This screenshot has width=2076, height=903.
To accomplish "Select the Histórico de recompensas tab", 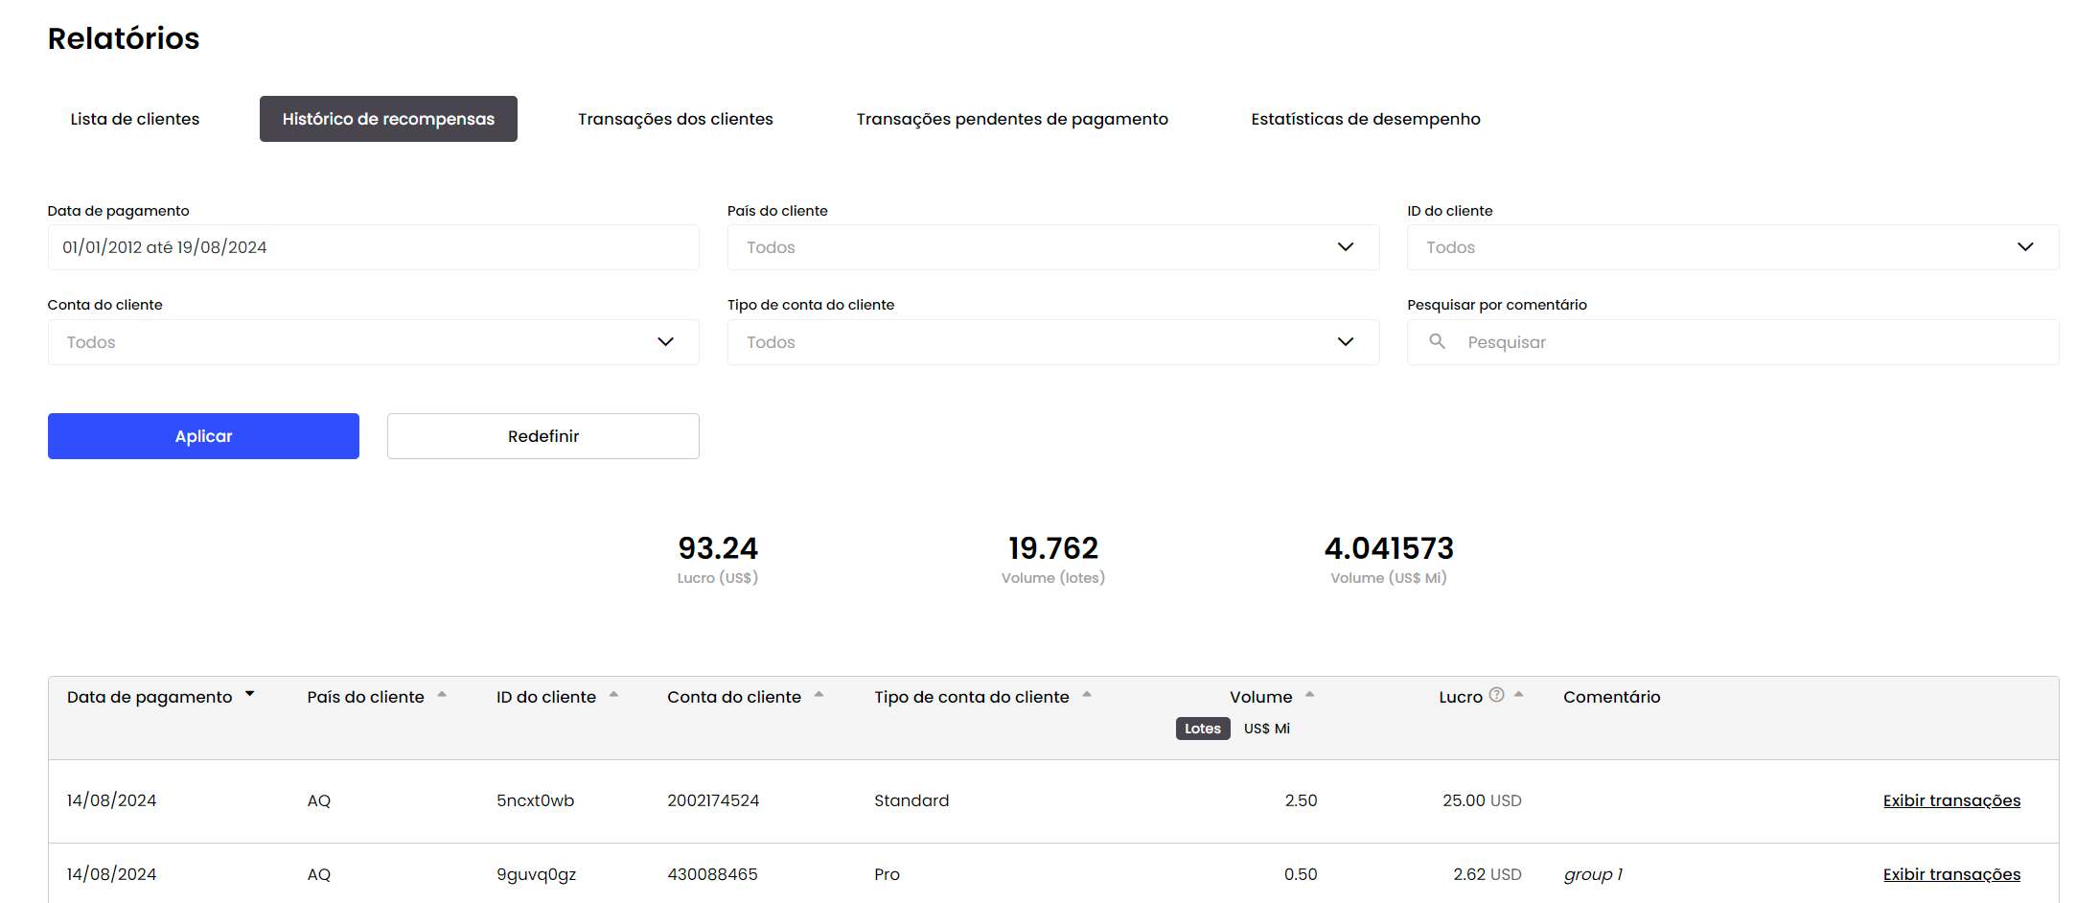I will 388,119.
